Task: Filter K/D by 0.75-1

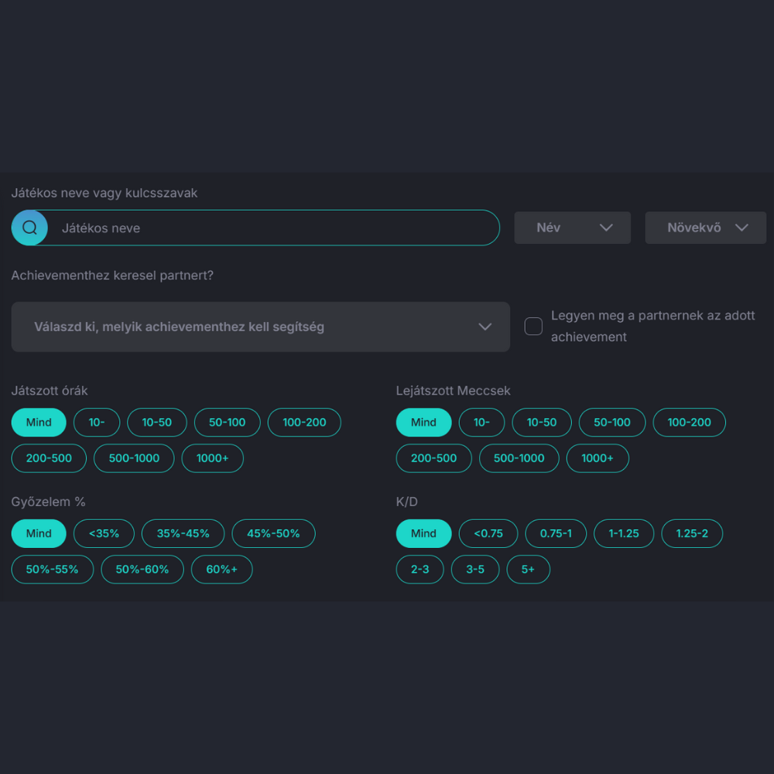Action: point(556,533)
